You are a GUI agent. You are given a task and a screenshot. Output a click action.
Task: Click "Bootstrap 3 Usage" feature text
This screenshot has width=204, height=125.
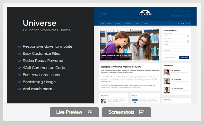coord(39,82)
